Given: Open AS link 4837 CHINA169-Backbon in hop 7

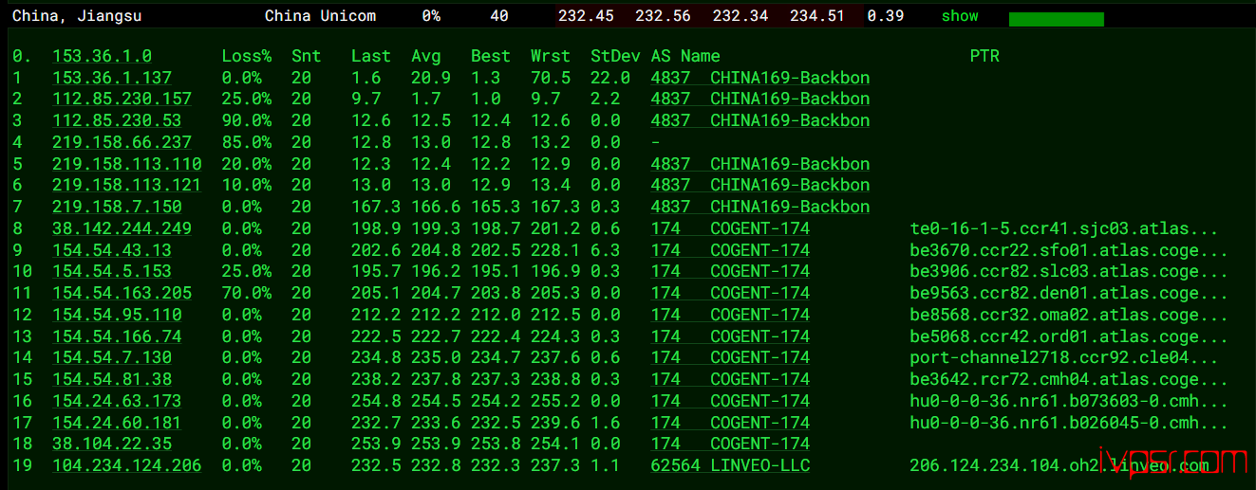Looking at the screenshot, I should point(760,207).
